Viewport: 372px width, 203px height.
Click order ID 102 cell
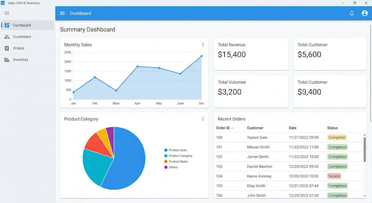pos(219,157)
